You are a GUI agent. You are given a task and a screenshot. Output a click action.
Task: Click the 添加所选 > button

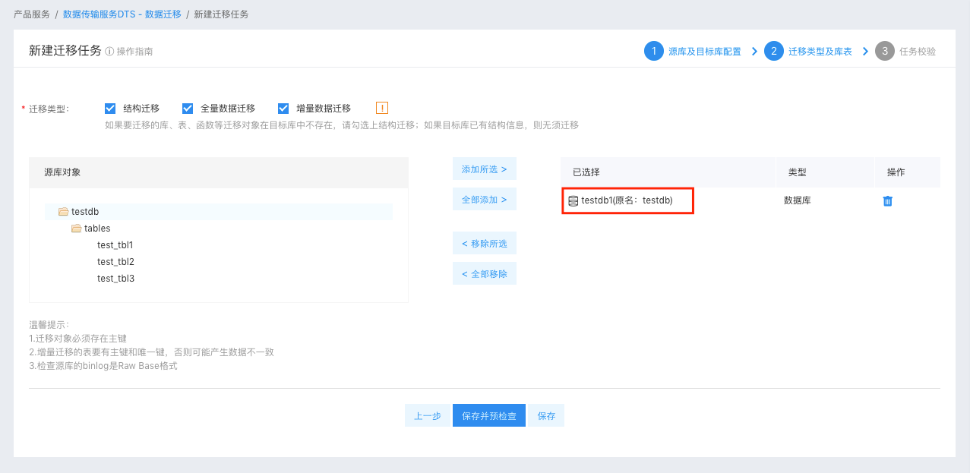484,169
